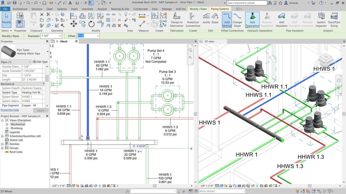
Task: Expand the Mechanical node in Project Browser
Action: pyautogui.click(x=7, y=124)
